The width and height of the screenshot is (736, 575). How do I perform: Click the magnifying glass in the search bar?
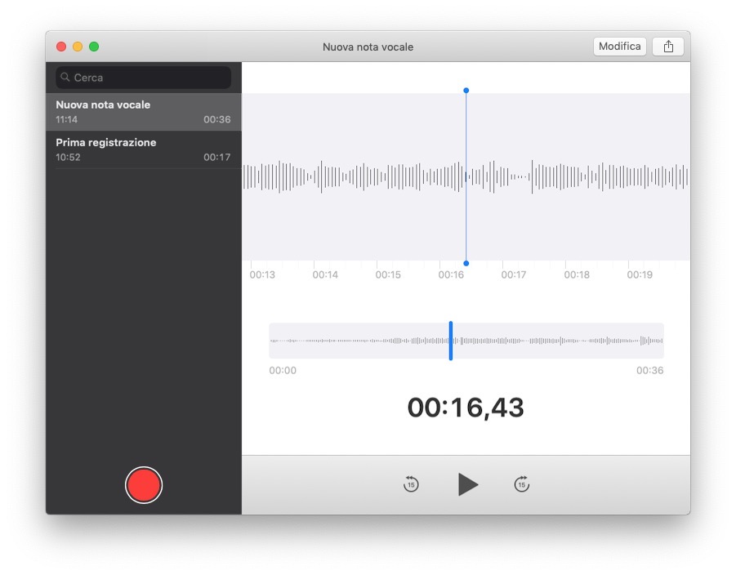coord(65,78)
